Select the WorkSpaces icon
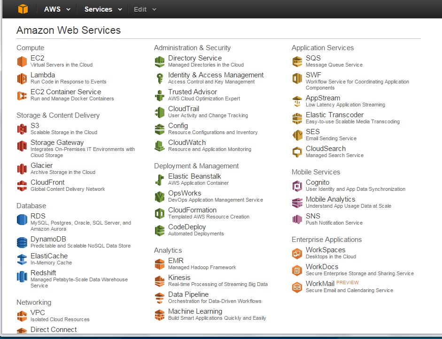Screen dimensions: 442x339 (x=297, y=253)
